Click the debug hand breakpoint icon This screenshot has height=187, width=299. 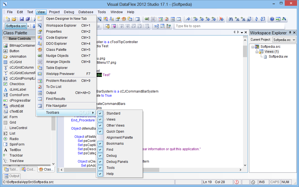[x=108, y=26]
